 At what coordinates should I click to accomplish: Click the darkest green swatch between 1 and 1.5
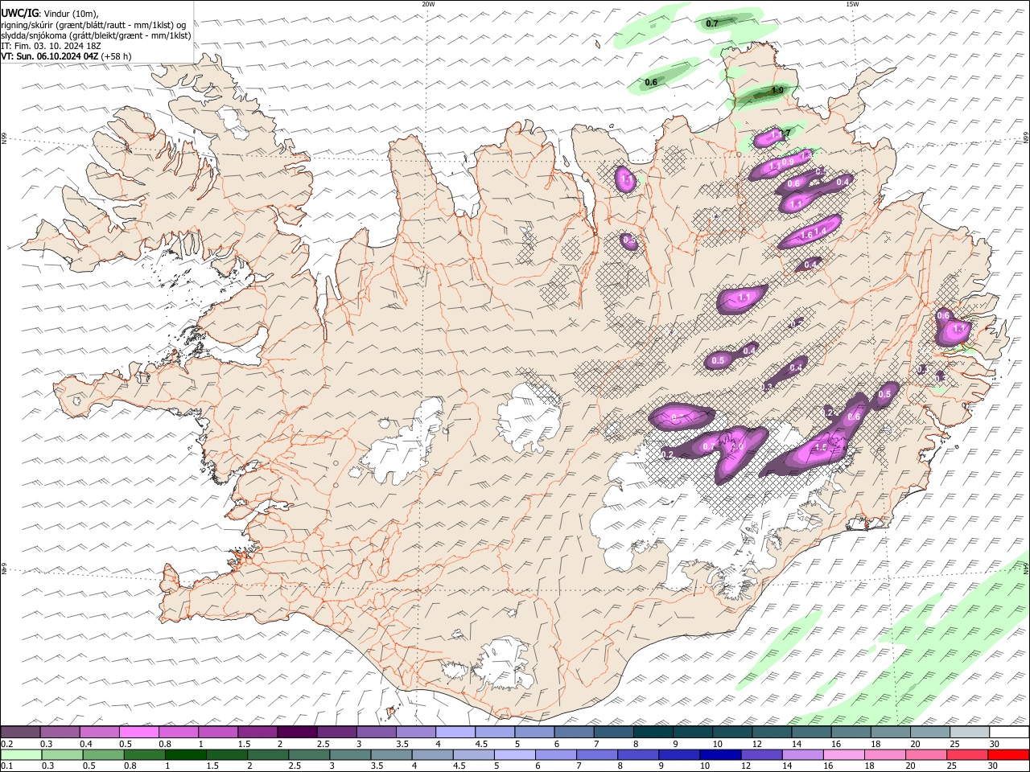tap(186, 754)
